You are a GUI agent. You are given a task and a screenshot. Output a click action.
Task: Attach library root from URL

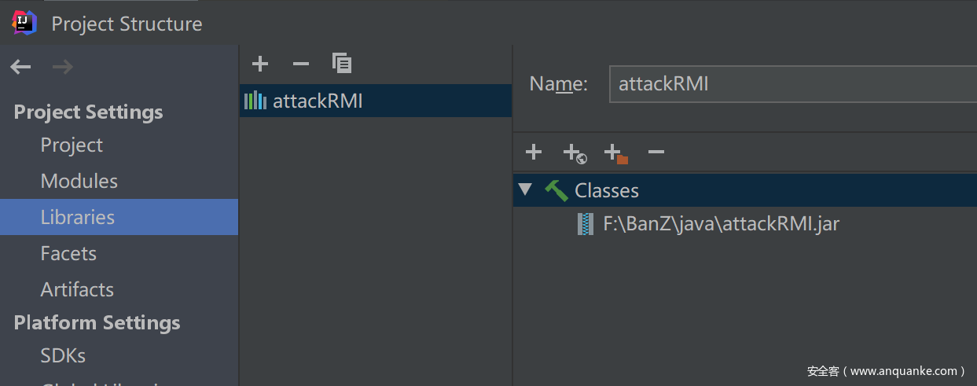[575, 153]
